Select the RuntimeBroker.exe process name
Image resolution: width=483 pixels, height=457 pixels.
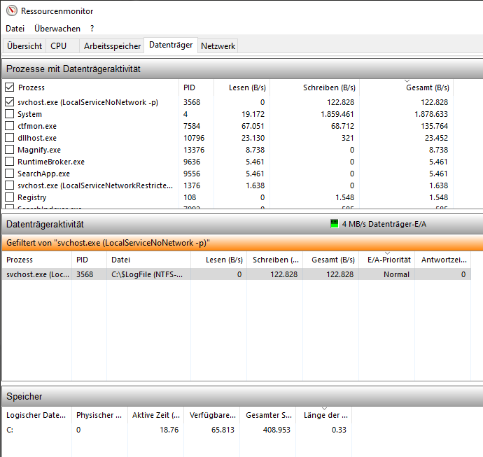pos(51,162)
